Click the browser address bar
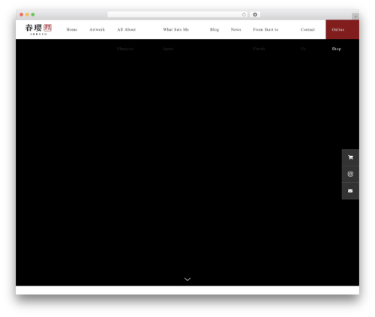 pyautogui.click(x=178, y=14)
